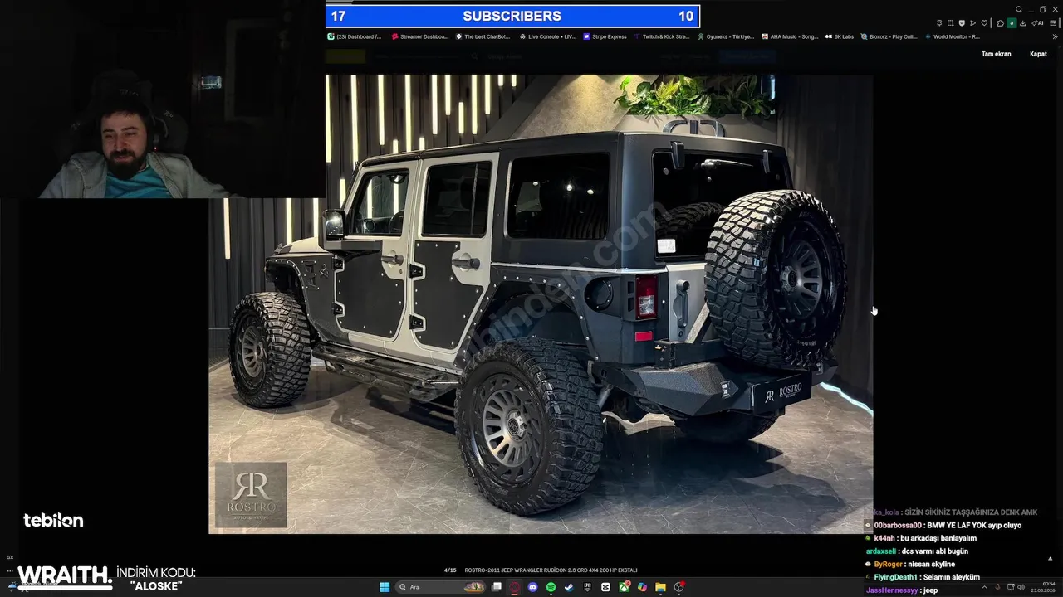Open the AHA Music bookmark
This screenshot has height=597, width=1063.
tap(790, 36)
